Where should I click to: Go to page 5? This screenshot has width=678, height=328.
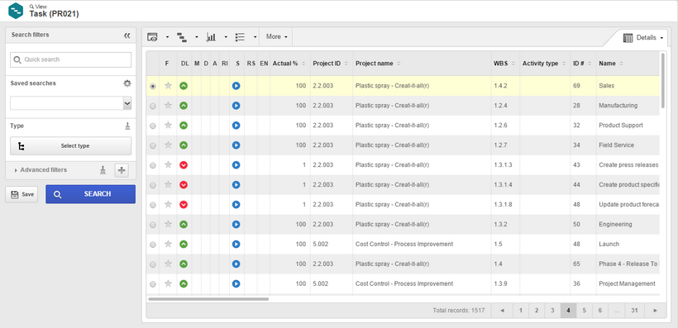point(585,311)
